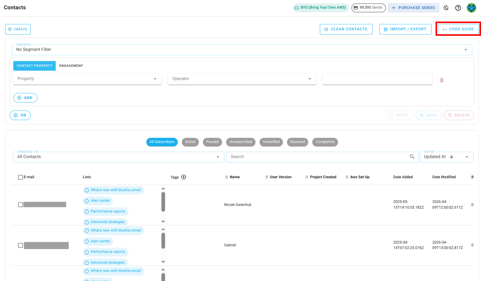Click the Lists column header

(87, 177)
